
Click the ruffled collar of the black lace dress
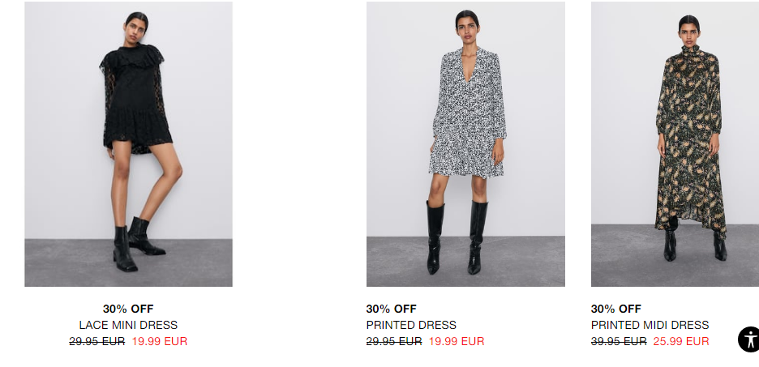point(131,58)
